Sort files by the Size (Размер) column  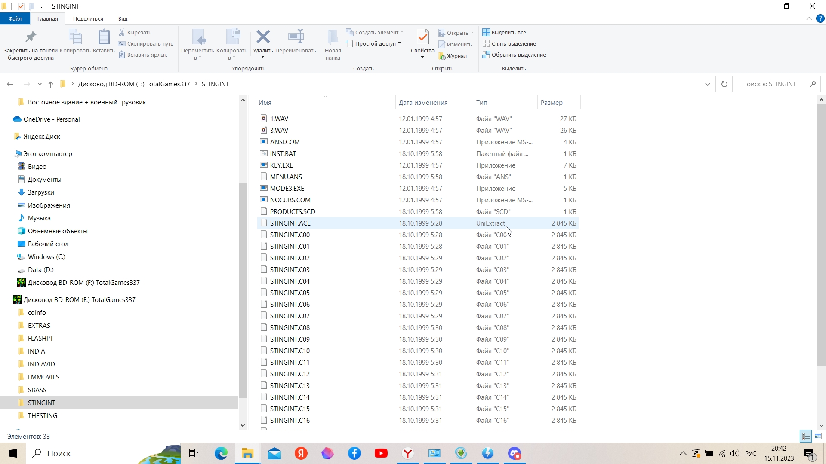tap(552, 103)
